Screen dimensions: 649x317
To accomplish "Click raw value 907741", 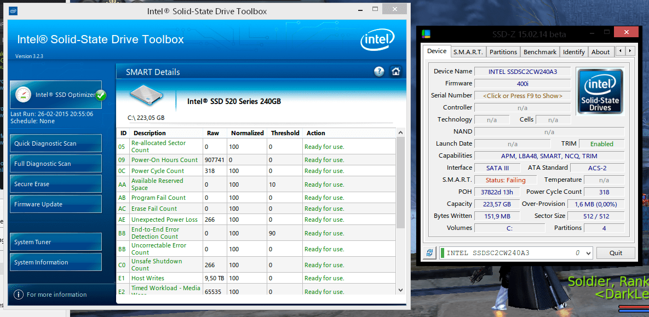I will 214,160.
